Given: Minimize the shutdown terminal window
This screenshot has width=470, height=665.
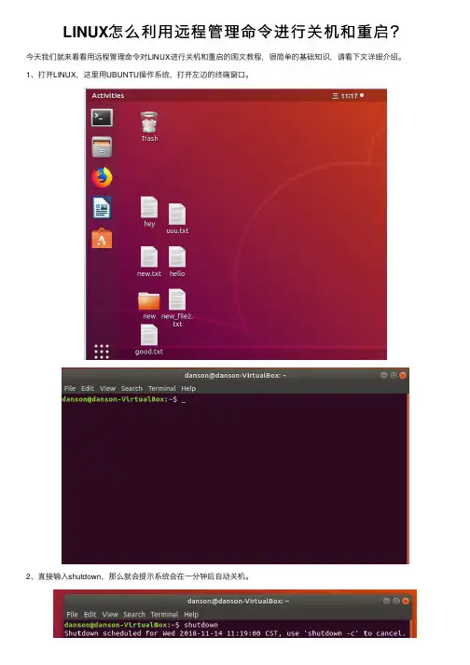Looking at the screenshot, I should (x=386, y=601).
